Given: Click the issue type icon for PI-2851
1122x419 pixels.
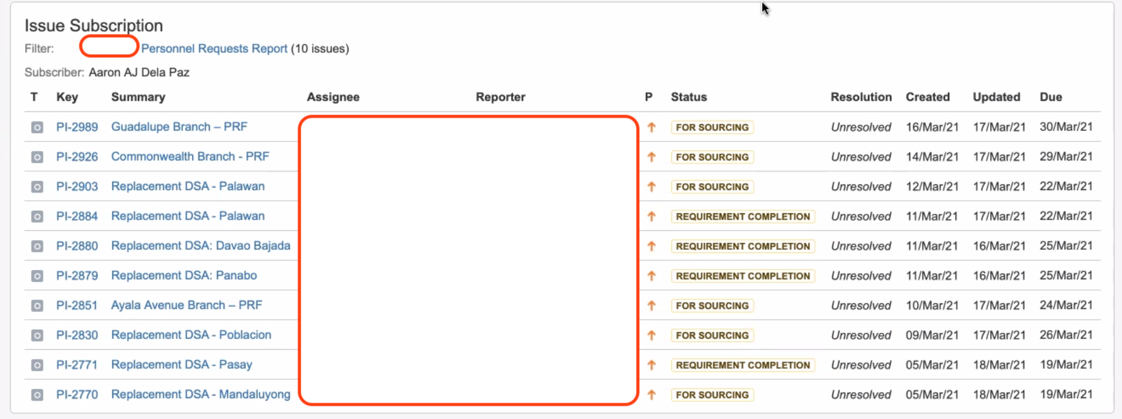Looking at the screenshot, I should pyautogui.click(x=37, y=306).
